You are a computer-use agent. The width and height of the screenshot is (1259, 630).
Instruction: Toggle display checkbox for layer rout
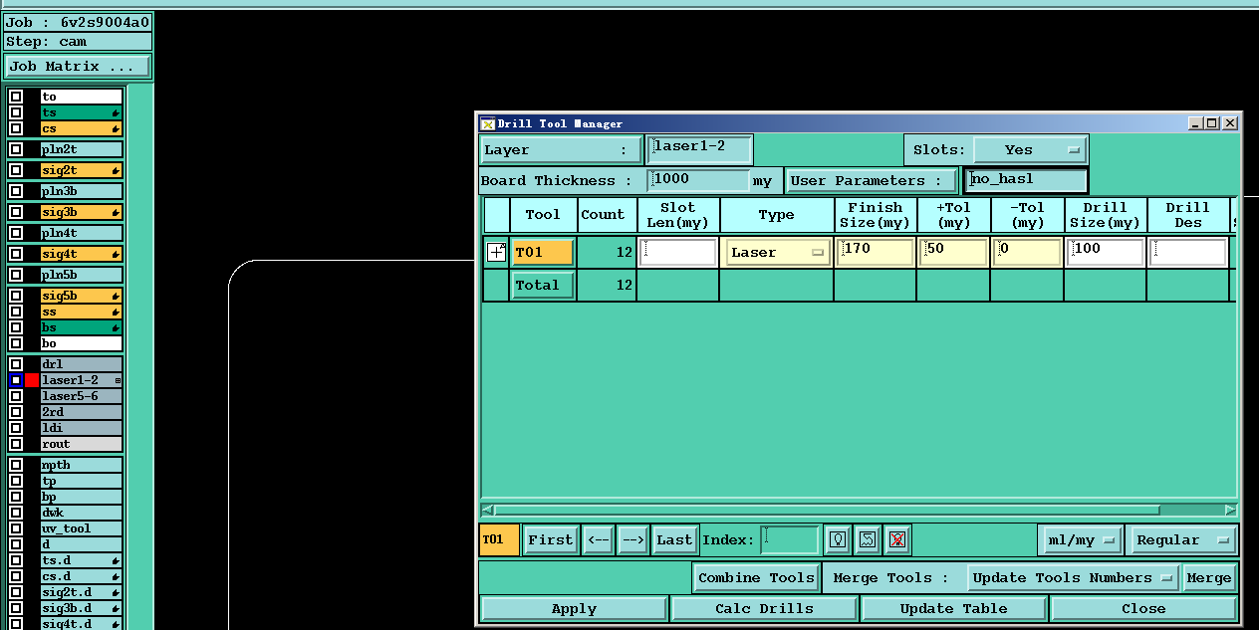pos(16,444)
